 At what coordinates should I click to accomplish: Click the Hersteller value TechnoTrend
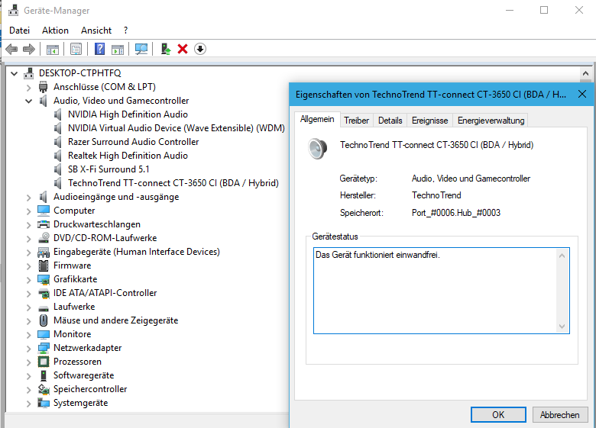pyautogui.click(x=436, y=195)
